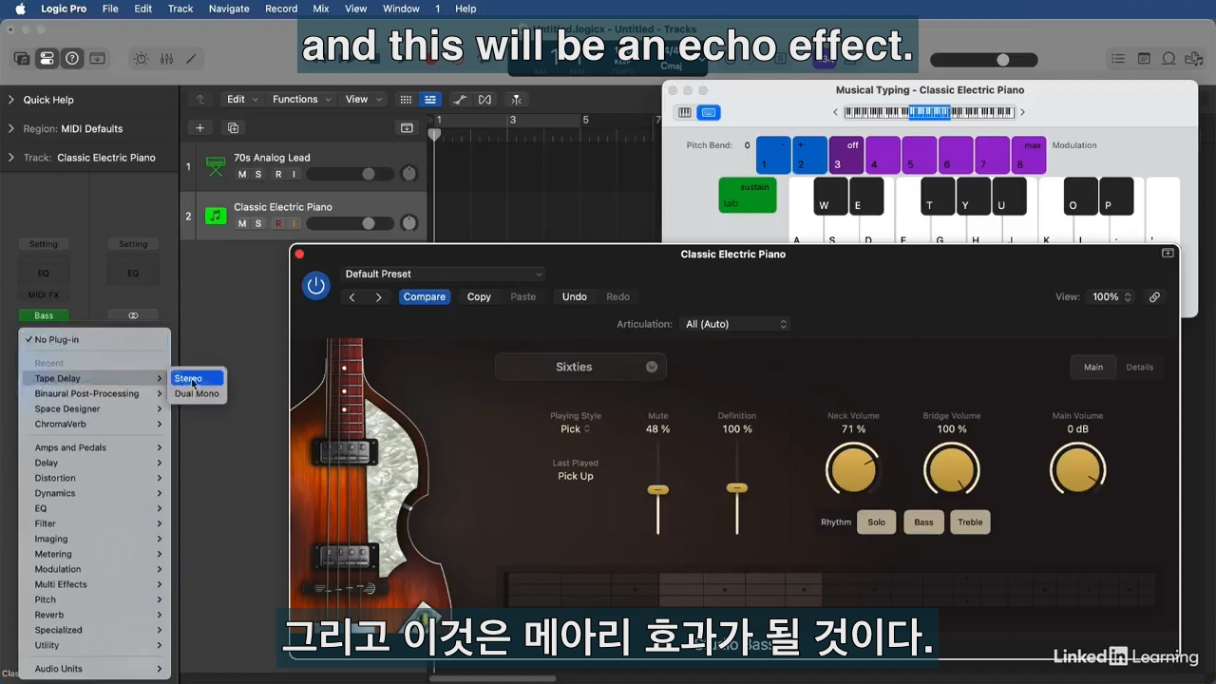This screenshot has width=1216, height=684.
Task: Click the Classic Electric Piano track icon
Action: (x=216, y=216)
